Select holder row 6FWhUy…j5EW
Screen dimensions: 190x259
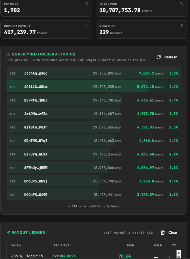click(x=94, y=167)
